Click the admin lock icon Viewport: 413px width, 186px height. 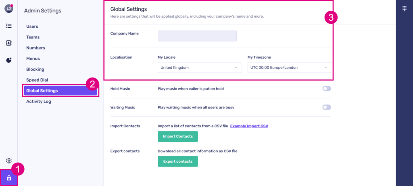point(8,178)
